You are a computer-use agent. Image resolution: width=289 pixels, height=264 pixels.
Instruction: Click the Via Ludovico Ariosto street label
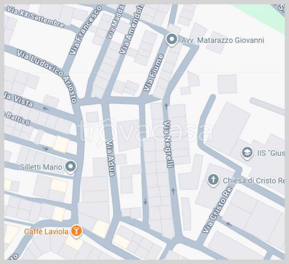(x=47, y=76)
